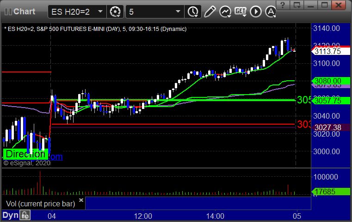Click the 12:00 time axis label
Viewport: 352px width, 222px height.
click(x=143, y=216)
